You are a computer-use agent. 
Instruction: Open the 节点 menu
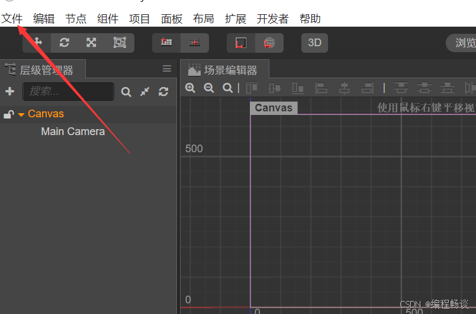coord(76,19)
